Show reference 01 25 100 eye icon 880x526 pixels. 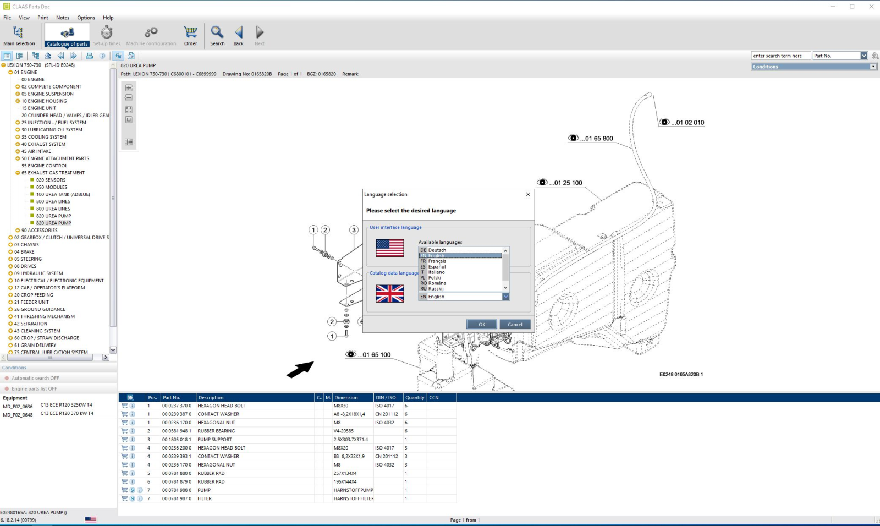coord(542,182)
